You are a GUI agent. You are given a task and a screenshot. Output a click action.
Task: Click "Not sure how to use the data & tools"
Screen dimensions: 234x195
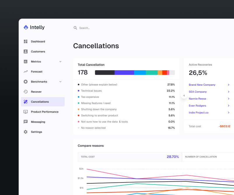(x=104, y=122)
